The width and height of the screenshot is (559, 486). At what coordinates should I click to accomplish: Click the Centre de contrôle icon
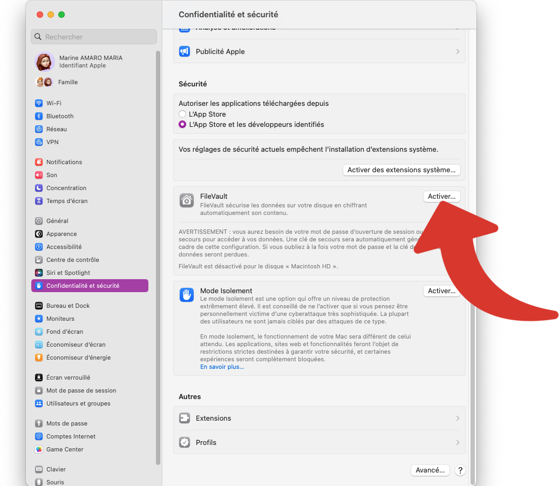[x=39, y=260]
